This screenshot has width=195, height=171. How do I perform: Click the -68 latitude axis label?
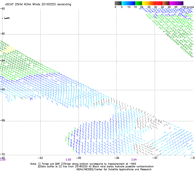click(x=3, y=120)
